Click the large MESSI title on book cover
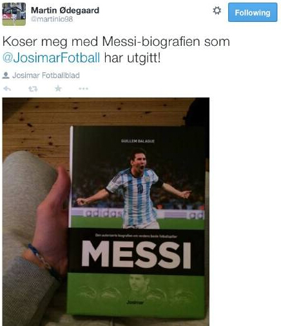This screenshot has width=281, height=326. click(x=136, y=254)
